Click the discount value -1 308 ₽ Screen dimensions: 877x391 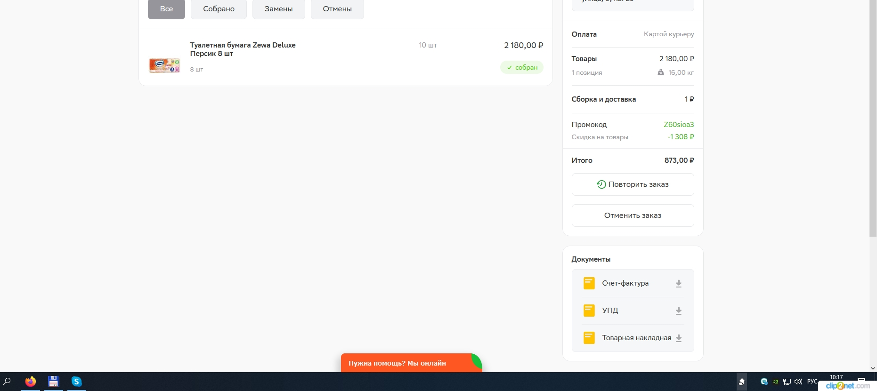[681, 137]
